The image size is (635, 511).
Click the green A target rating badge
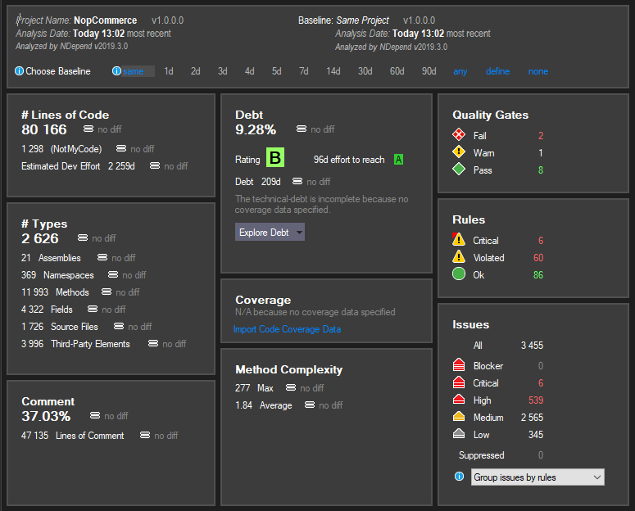point(398,160)
